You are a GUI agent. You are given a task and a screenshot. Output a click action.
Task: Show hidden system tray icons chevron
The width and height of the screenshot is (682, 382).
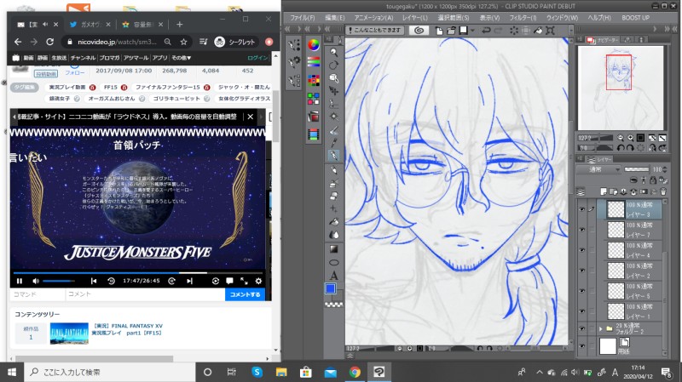540,372
